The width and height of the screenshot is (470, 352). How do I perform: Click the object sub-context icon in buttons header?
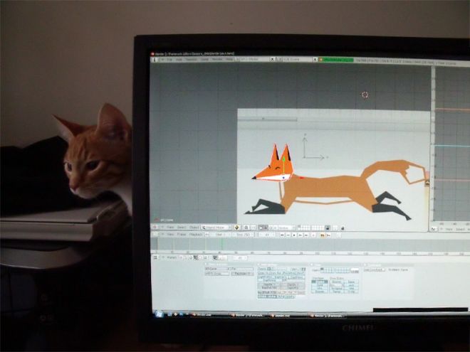(215, 257)
